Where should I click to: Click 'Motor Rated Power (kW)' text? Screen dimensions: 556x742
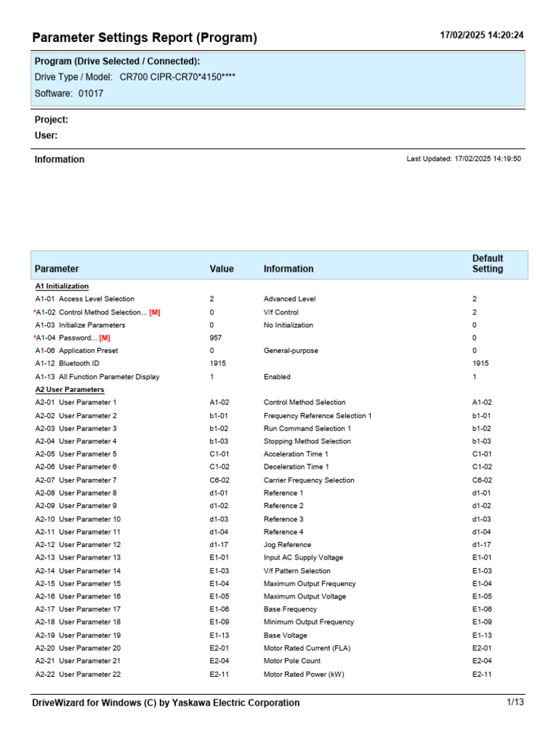click(304, 674)
